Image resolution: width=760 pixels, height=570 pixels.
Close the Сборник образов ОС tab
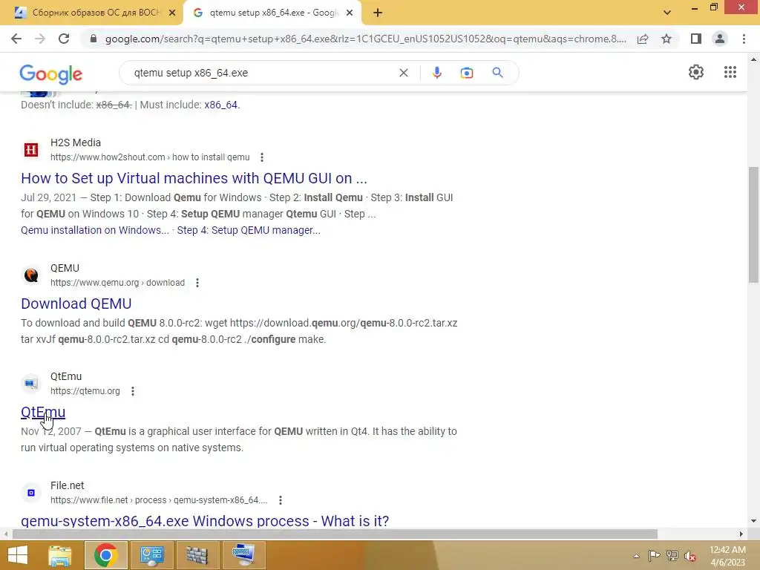(171, 13)
